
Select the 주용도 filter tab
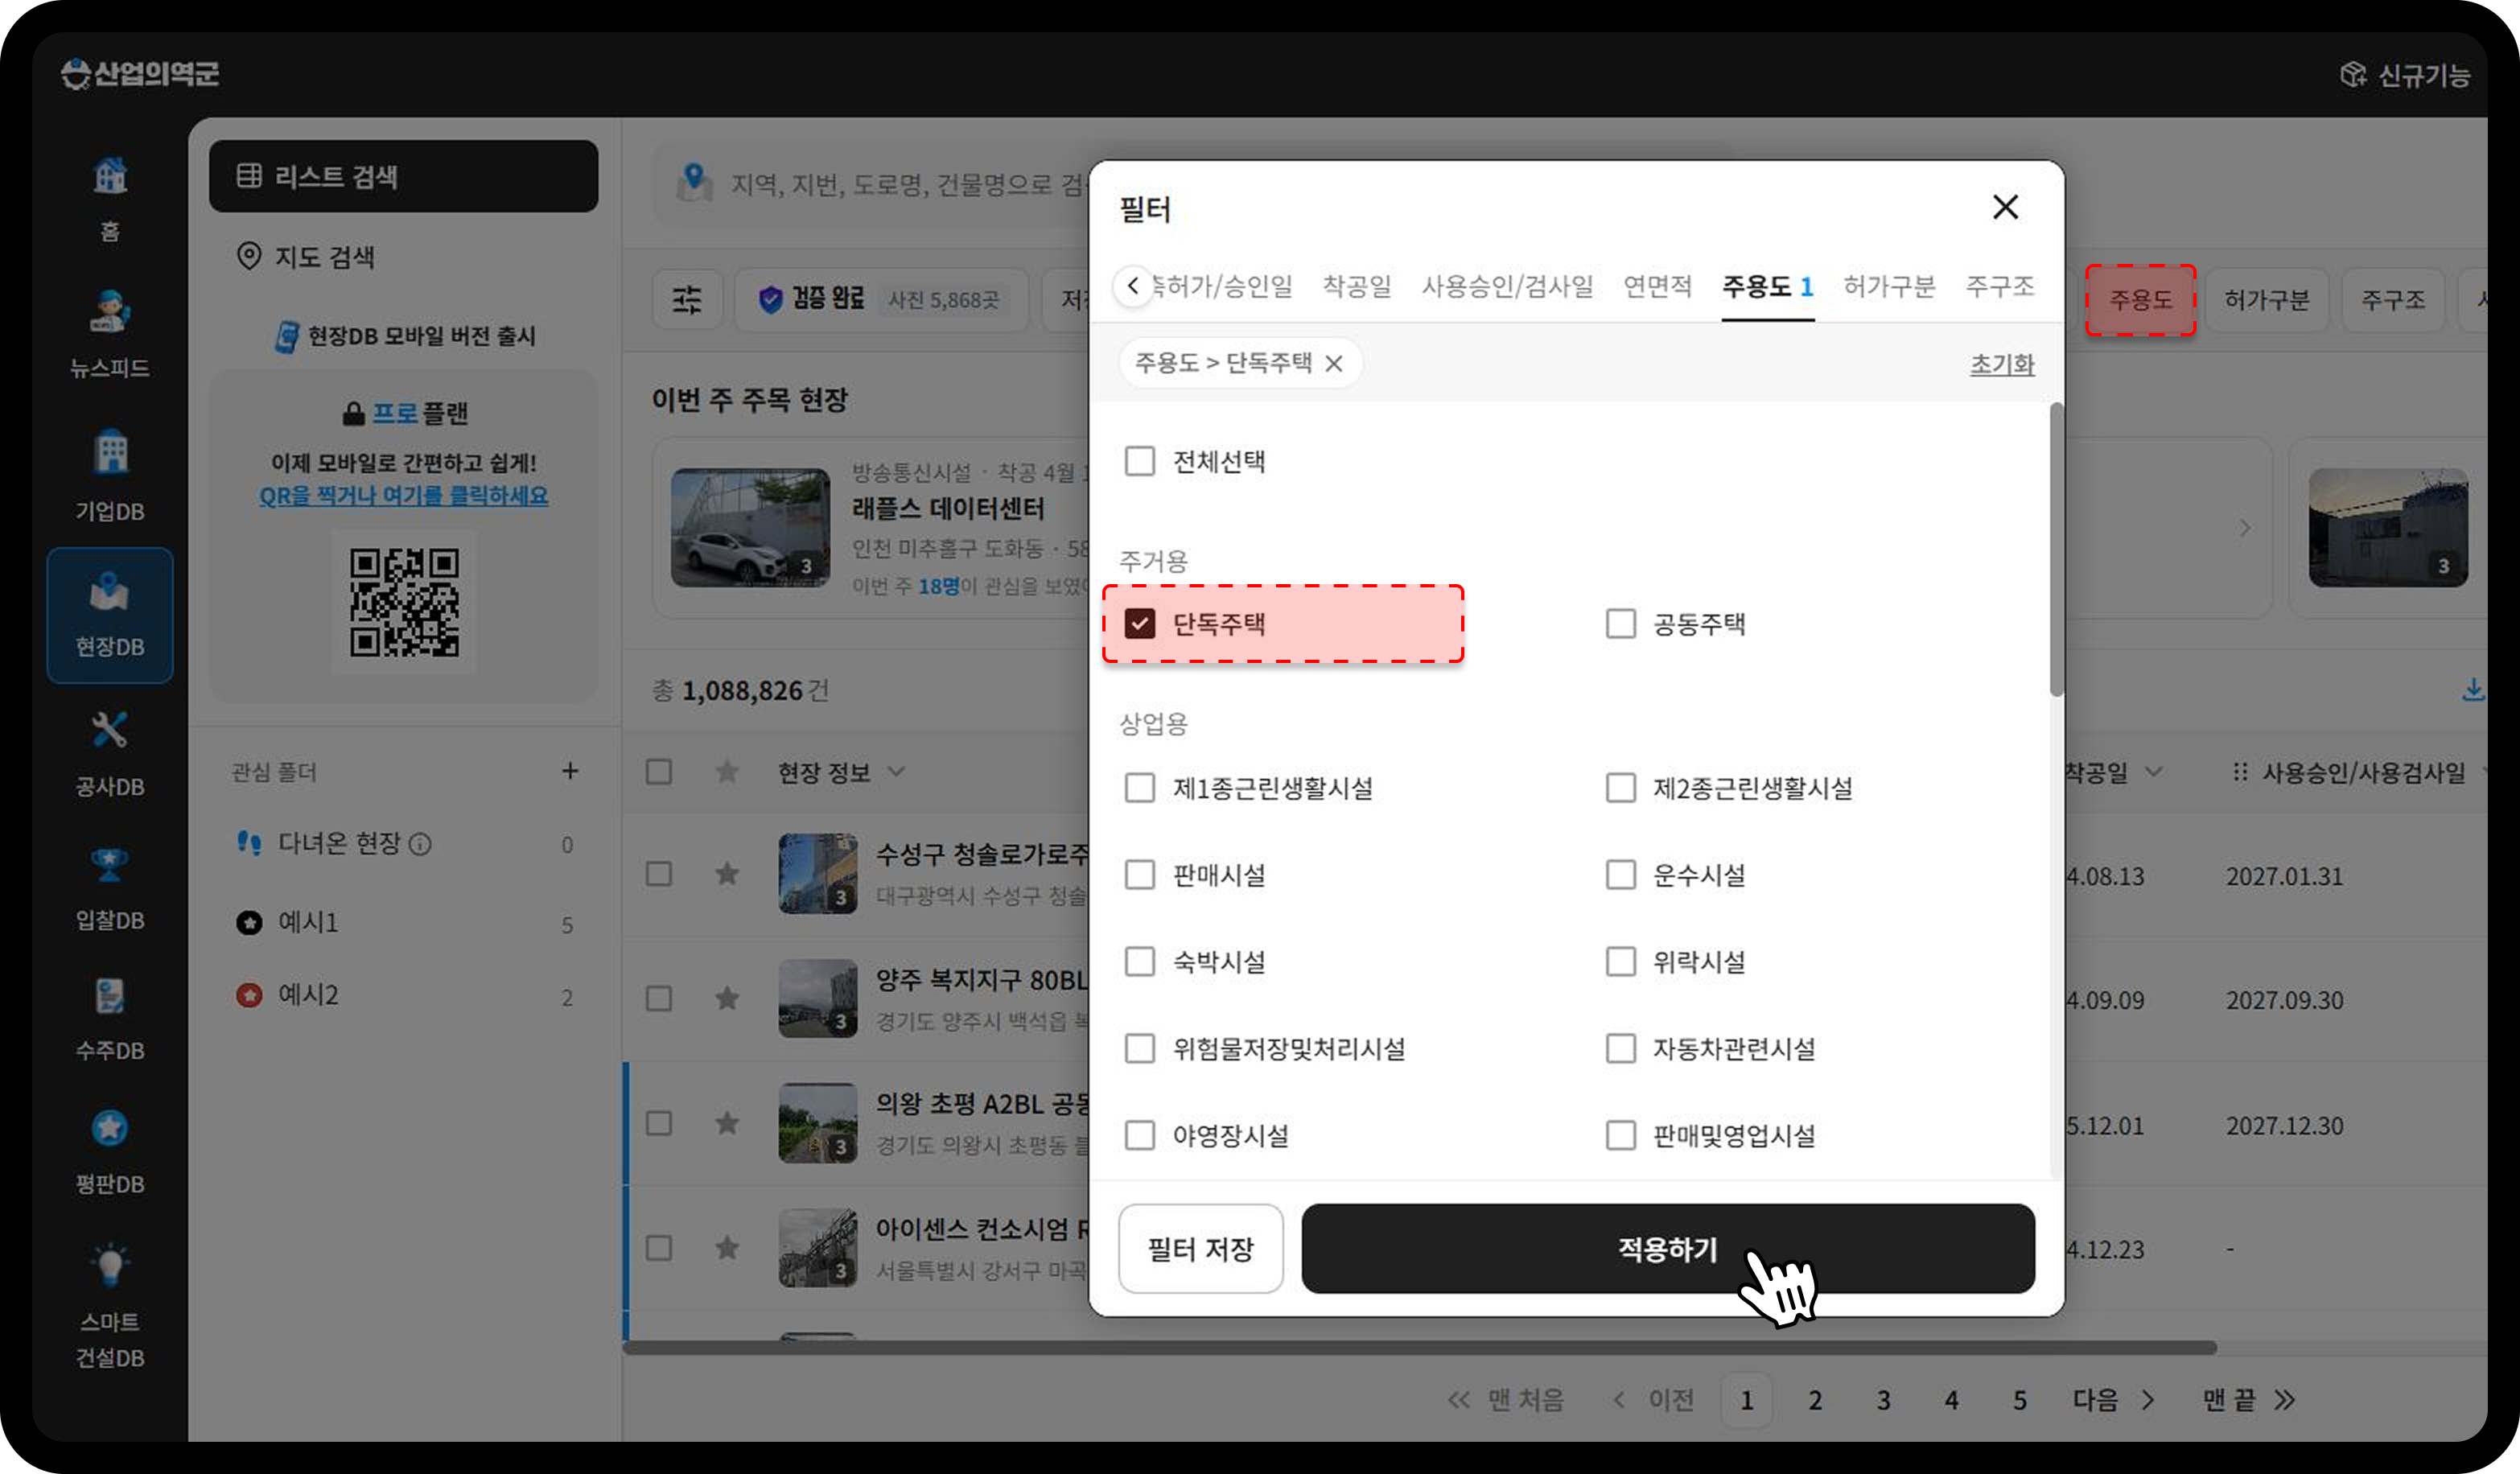[x=1767, y=287]
